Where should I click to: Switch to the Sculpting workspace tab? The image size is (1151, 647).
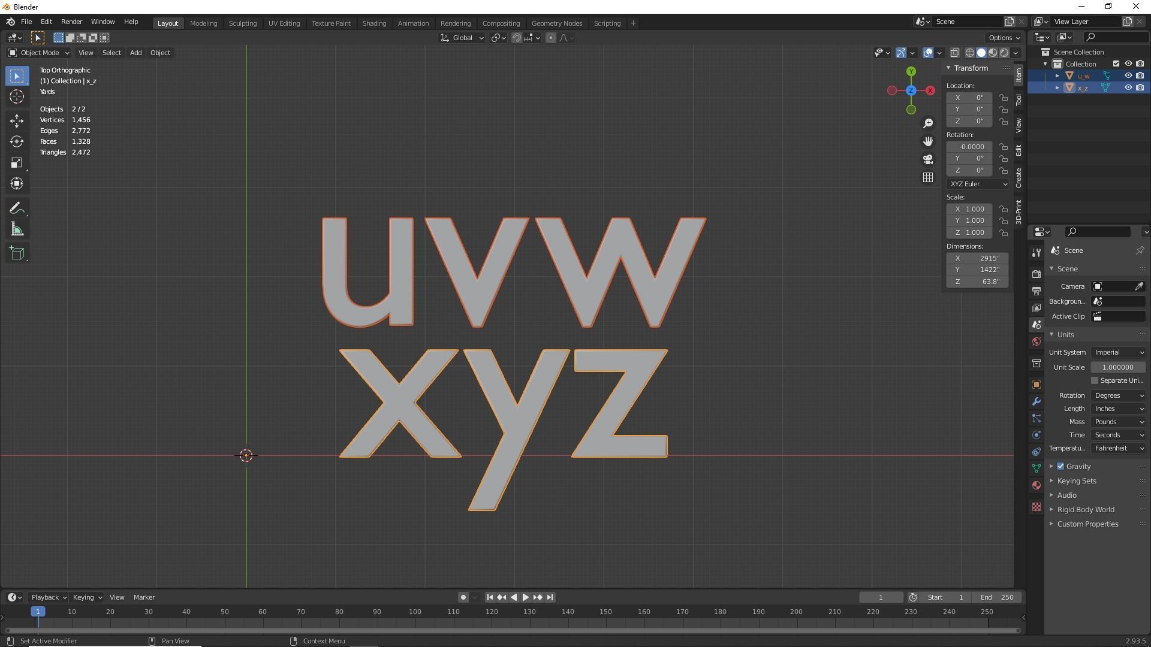click(x=243, y=23)
